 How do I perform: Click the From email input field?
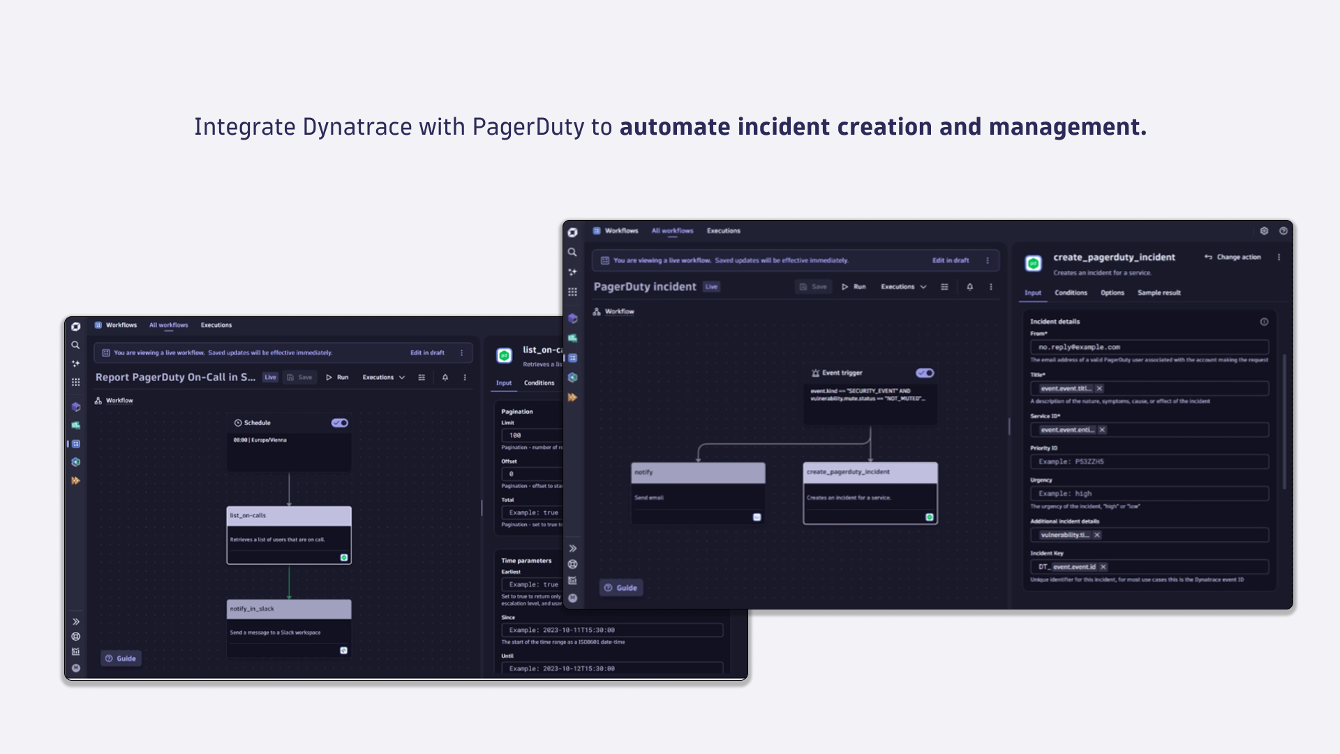coord(1149,347)
